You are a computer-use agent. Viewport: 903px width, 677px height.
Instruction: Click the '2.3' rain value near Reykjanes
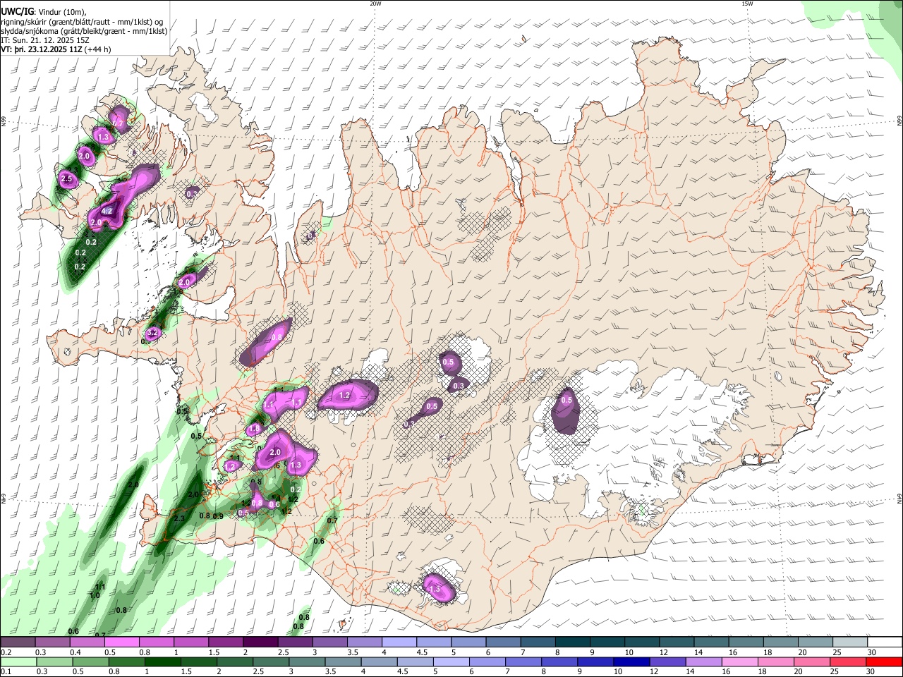point(179,518)
